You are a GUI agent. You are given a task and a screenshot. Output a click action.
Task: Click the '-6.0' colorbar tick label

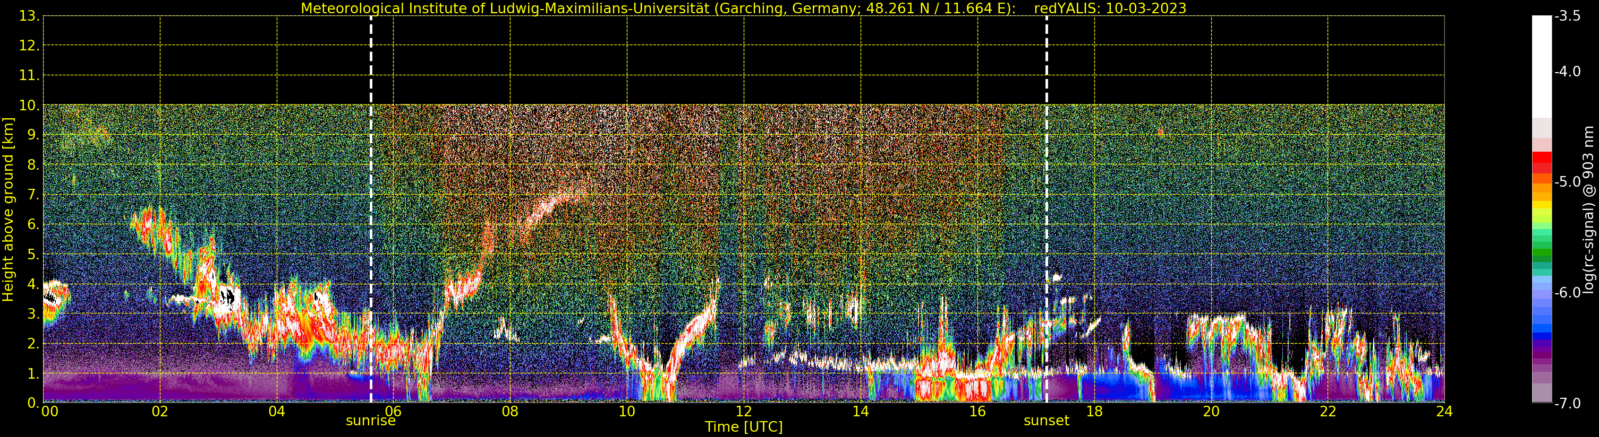point(1568,293)
